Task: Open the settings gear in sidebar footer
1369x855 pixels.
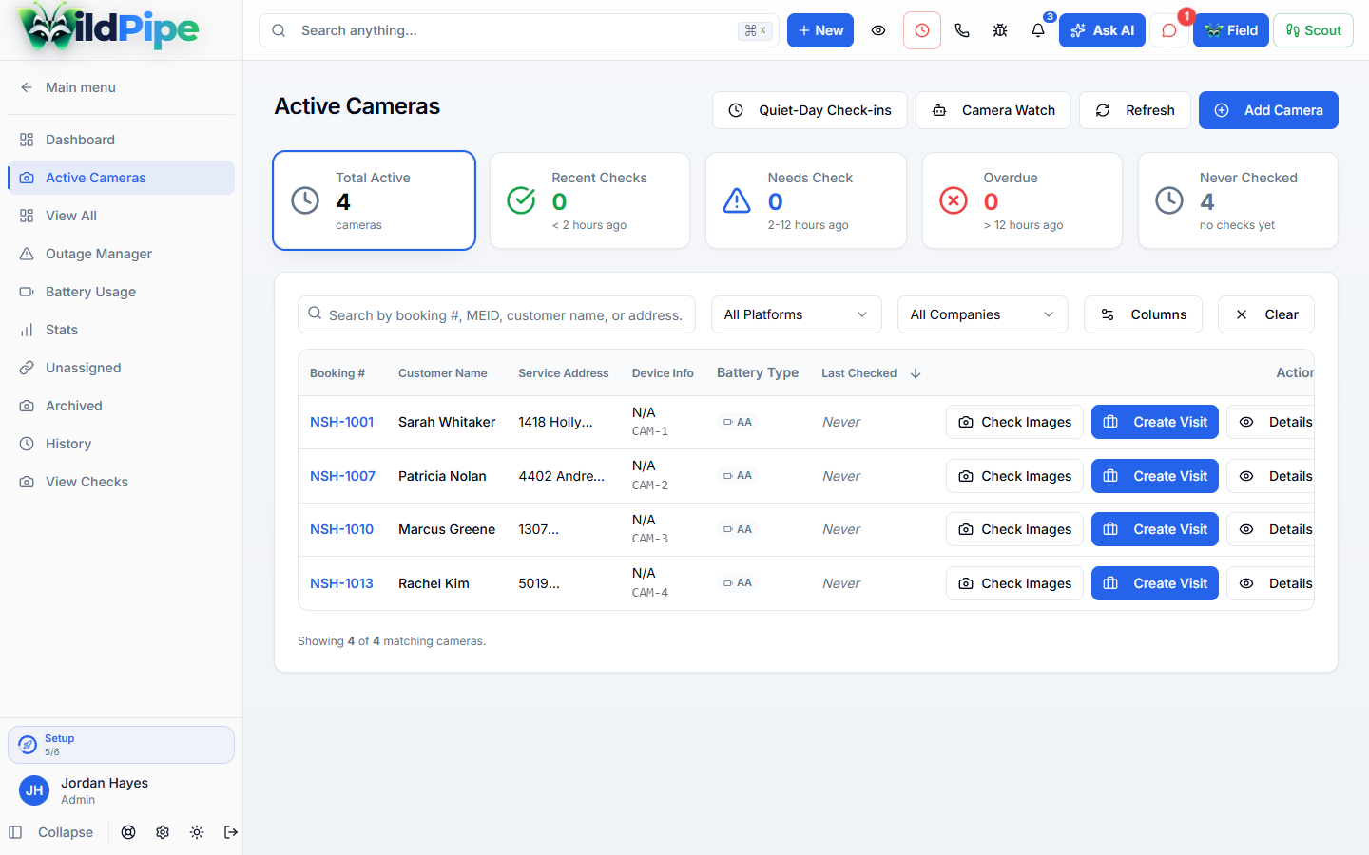Action: click(163, 832)
